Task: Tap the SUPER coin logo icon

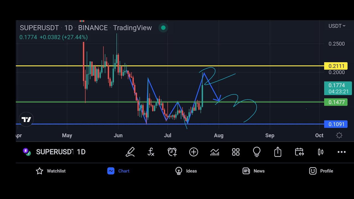Action: pyautogui.click(x=27, y=152)
